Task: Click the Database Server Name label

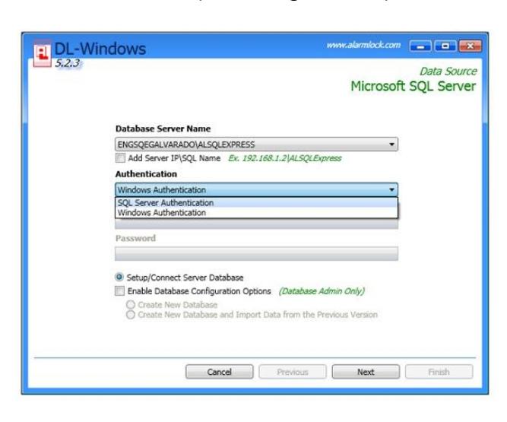Action: coord(163,129)
